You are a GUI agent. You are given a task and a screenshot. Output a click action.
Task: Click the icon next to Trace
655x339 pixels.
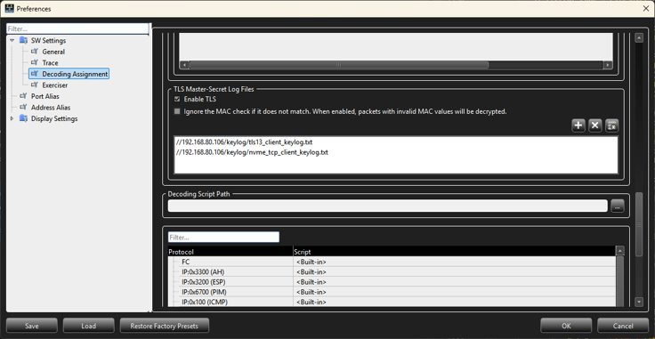click(x=34, y=62)
